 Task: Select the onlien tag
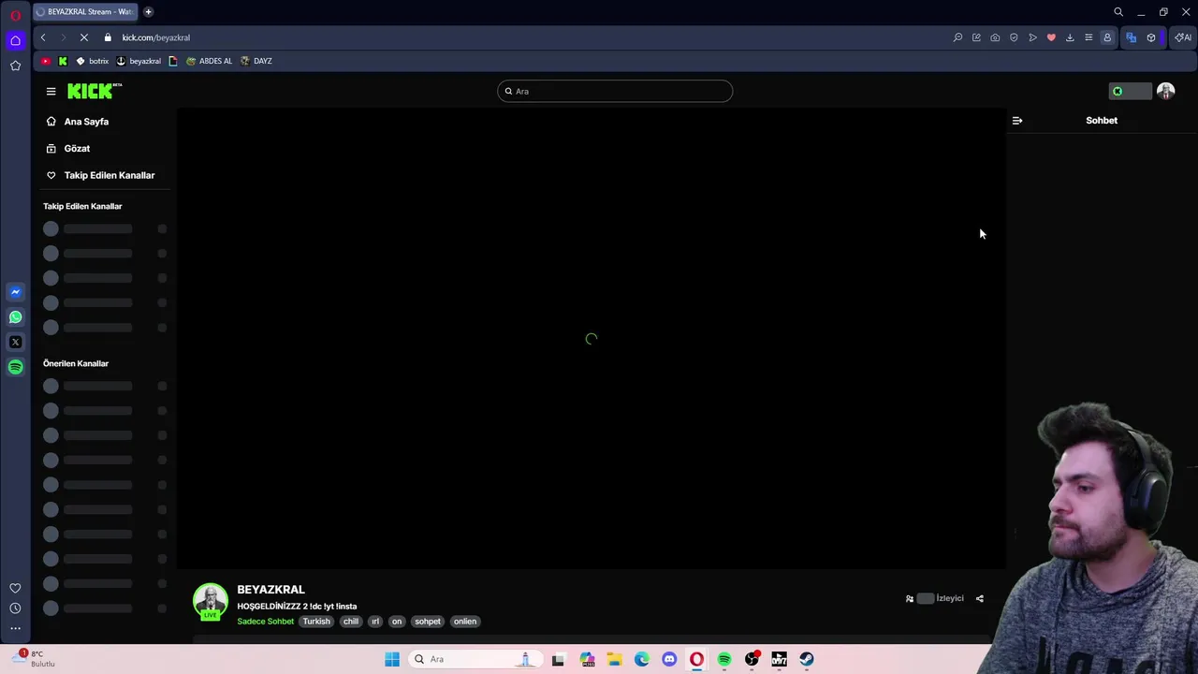(465, 622)
